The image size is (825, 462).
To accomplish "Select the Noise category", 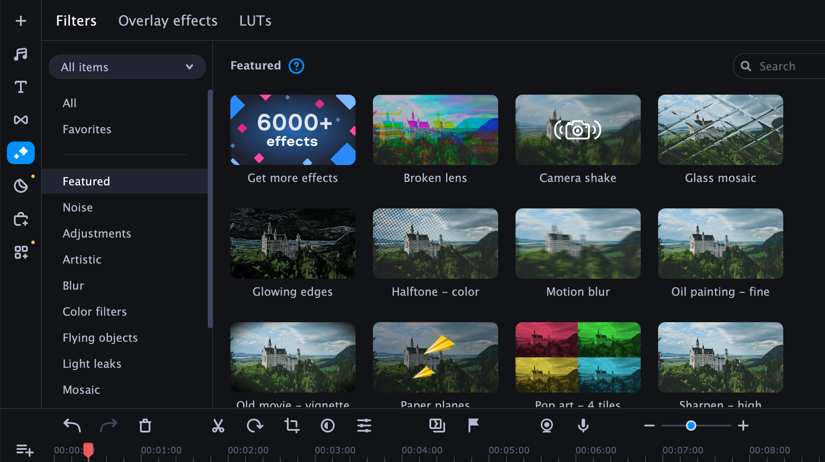I will pyautogui.click(x=78, y=208).
